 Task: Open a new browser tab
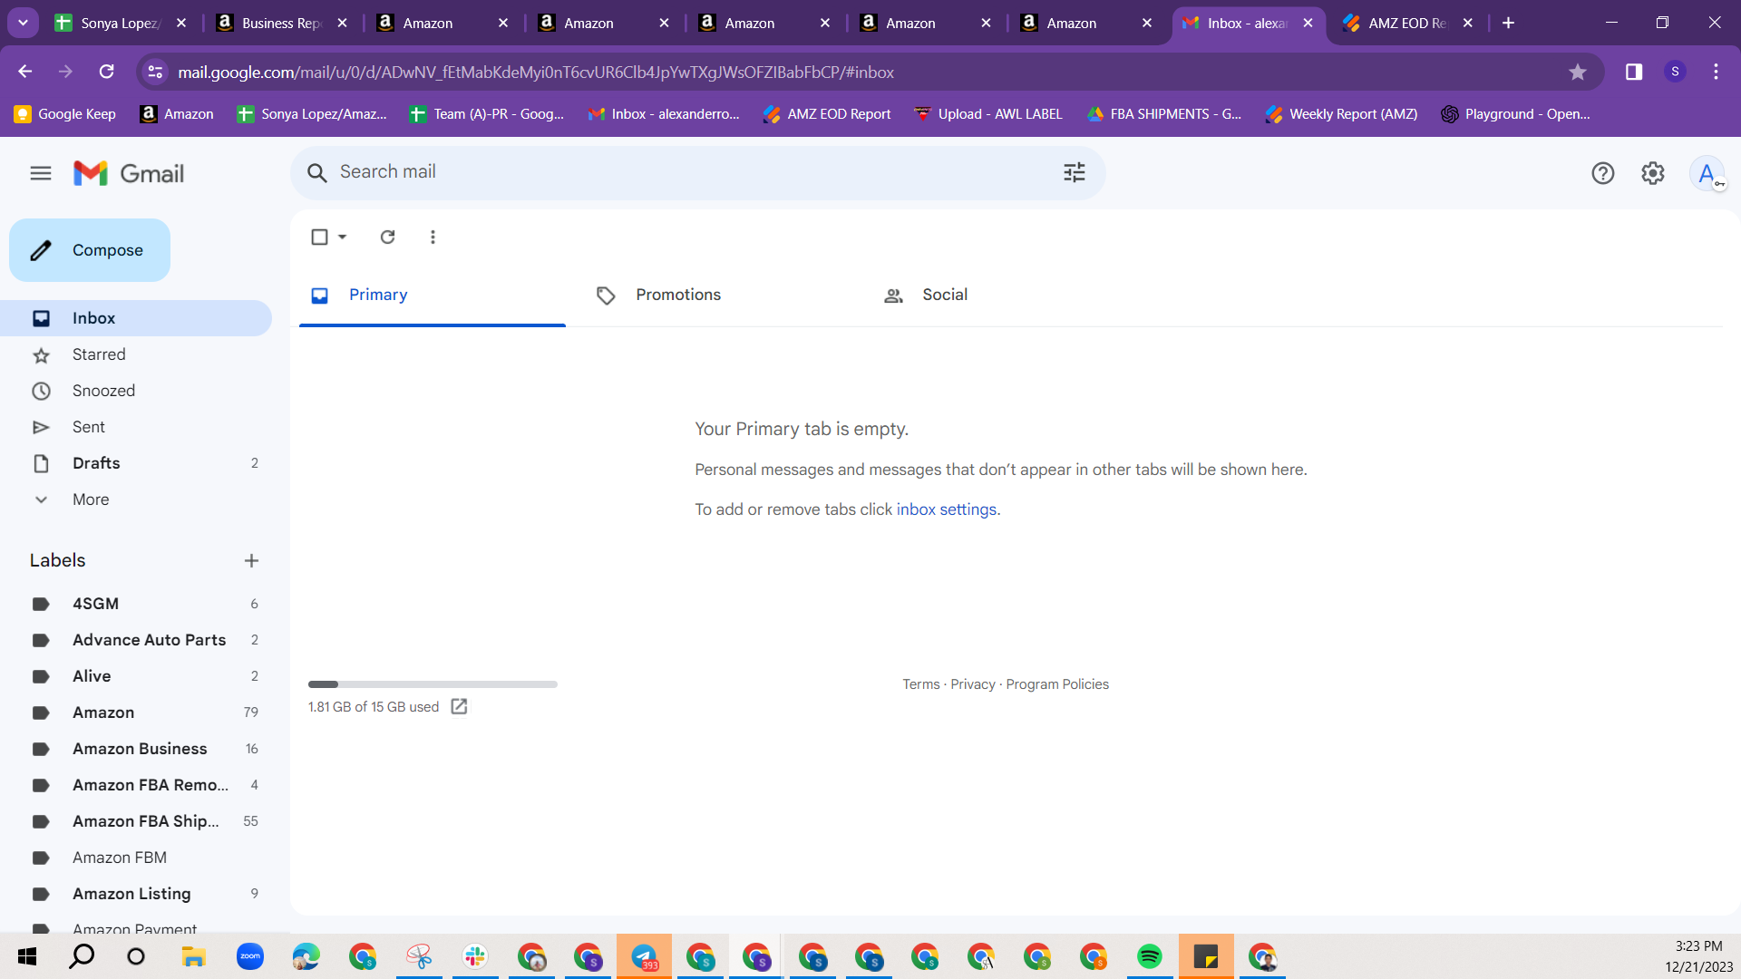click(1509, 23)
